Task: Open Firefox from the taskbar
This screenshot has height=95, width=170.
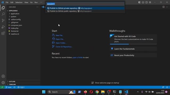Action: 85,92
